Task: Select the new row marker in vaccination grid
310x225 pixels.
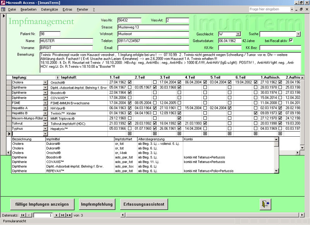Action: [9, 134]
